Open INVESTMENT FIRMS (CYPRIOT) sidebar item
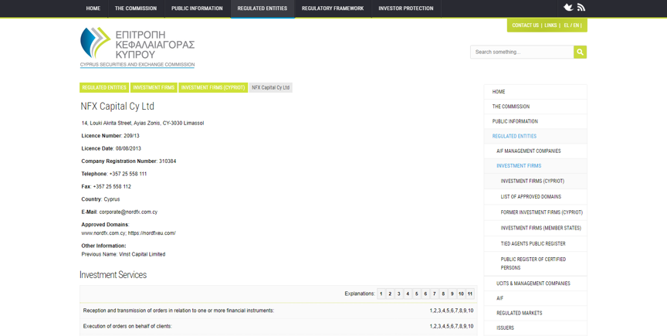The width and height of the screenshot is (667, 336). pyautogui.click(x=536, y=181)
